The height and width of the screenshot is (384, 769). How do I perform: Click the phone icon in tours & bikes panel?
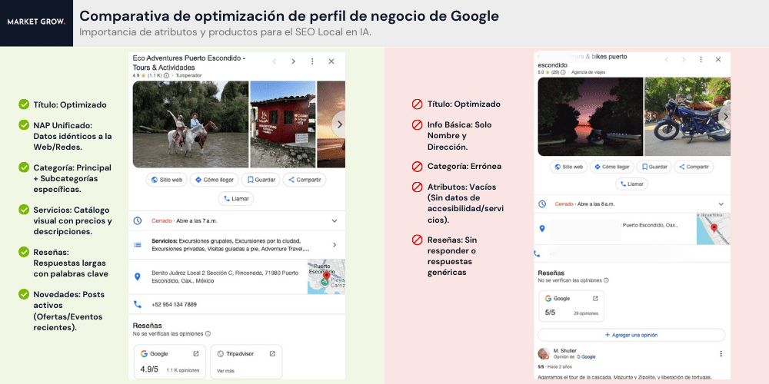pyautogui.click(x=537, y=253)
